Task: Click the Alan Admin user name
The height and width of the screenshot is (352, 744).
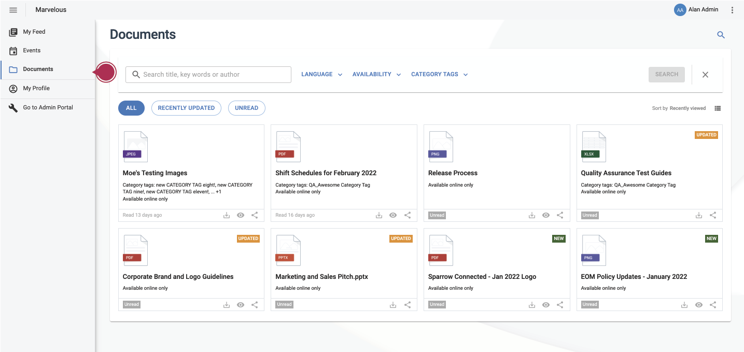Action: pos(704,10)
